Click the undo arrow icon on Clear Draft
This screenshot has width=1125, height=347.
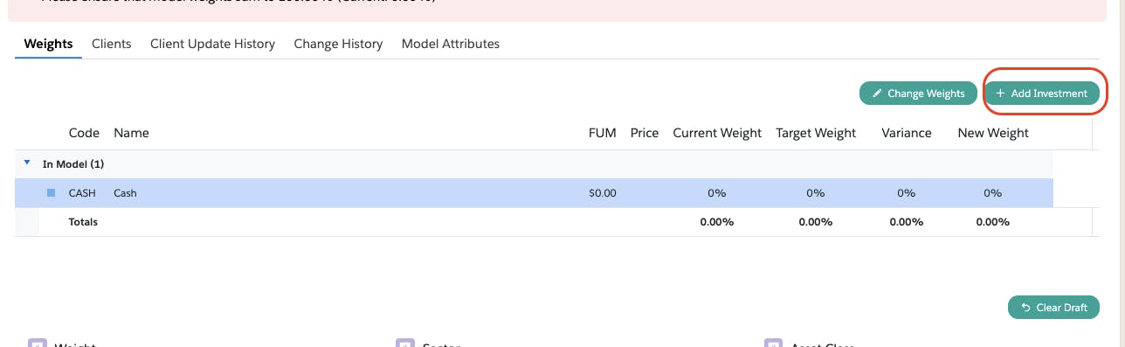coord(1025,308)
